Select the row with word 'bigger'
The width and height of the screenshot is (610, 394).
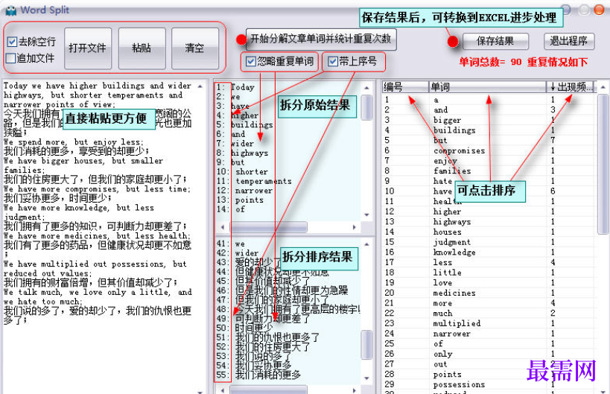[489, 120]
